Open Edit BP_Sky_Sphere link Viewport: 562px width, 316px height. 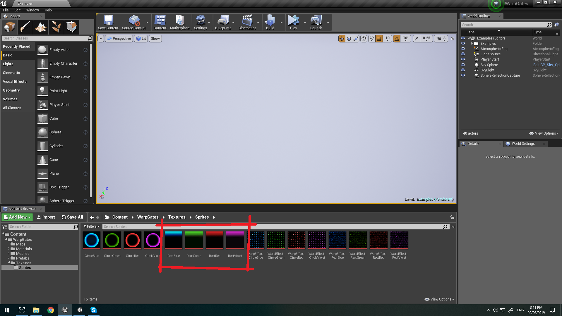coord(546,65)
